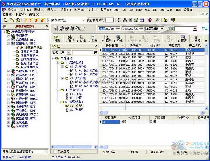Open the 检验日期 search field dropdown
The height and width of the screenshot is (161, 210).
click(x=69, y=52)
